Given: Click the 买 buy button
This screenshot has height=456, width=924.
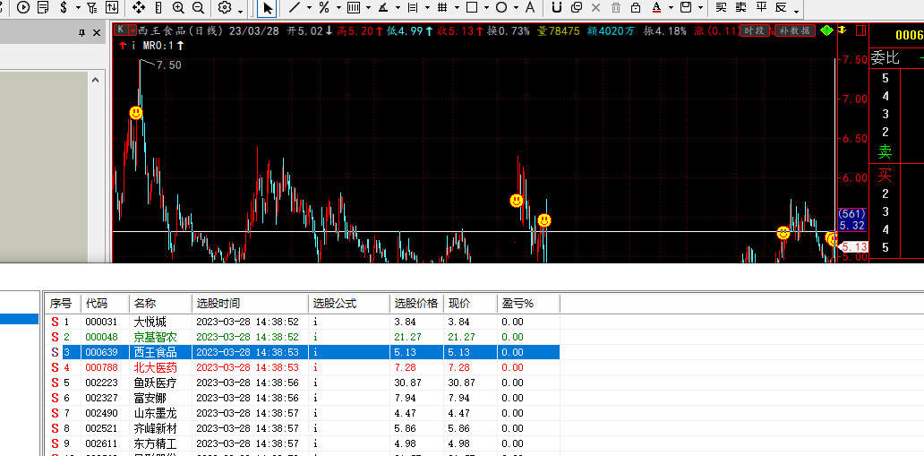Looking at the screenshot, I should (x=721, y=8).
